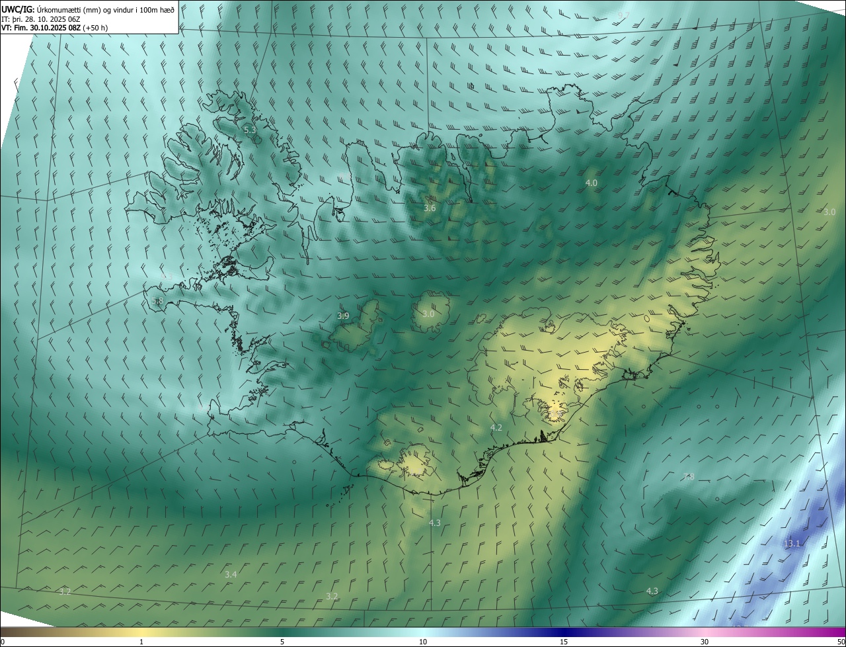This screenshot has height=647, width=846.
Task: Select the valid time line "VT: Fim. 30.10.2025 08Z (+50 h)"
Action: tap(55, 28)
